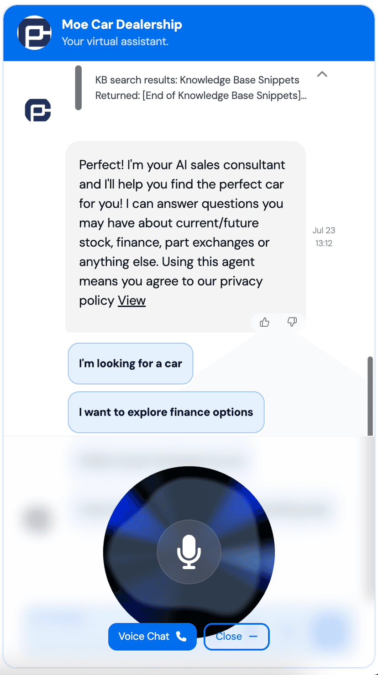Close the voice chat overlay
The image size is (378, 675).
click(236, 637)
